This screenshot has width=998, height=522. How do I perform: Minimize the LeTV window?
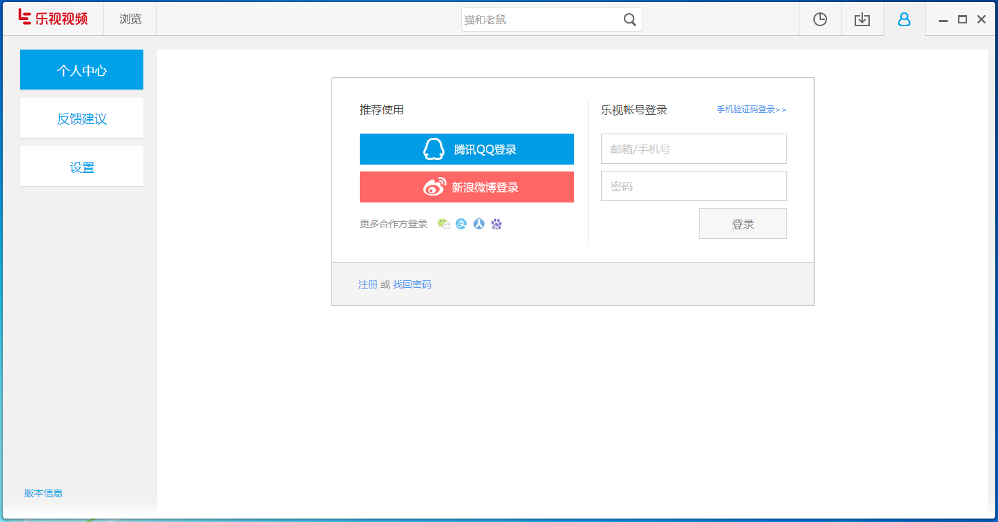coord(944,19)
